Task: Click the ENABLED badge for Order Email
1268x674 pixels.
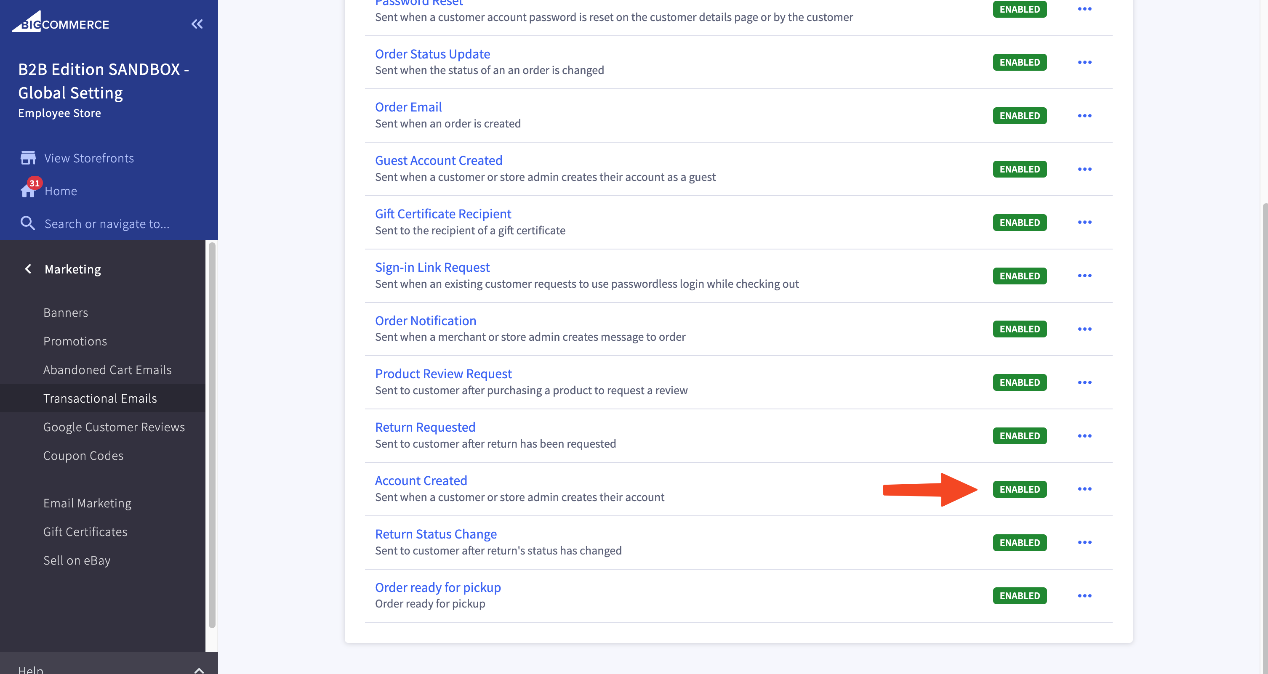Action: [x=1020, y=116]
